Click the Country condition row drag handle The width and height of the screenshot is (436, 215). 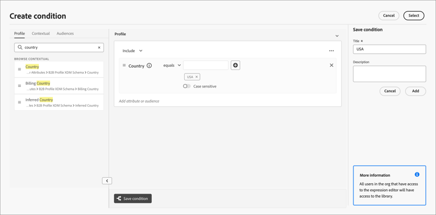(124, 65)
